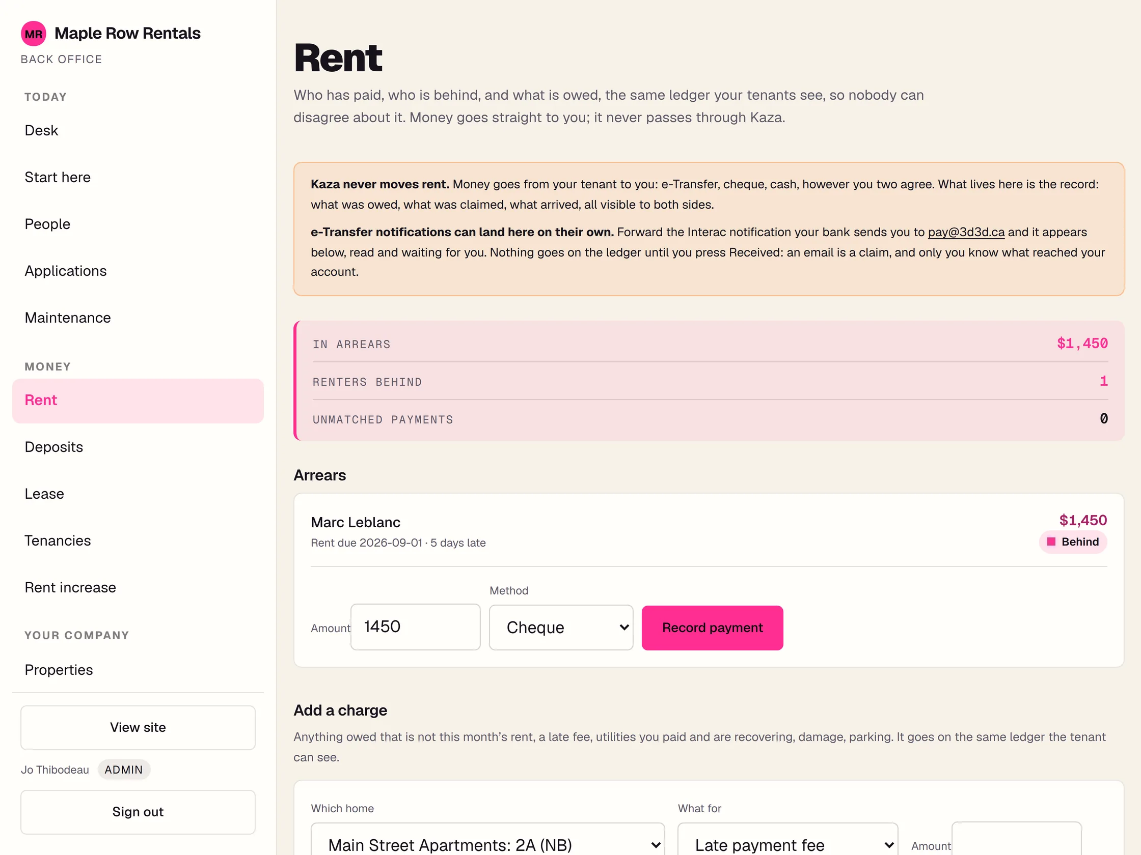Open the Desk page
Viewport: 1141px width, 855px height.
(x=138, y=130)
